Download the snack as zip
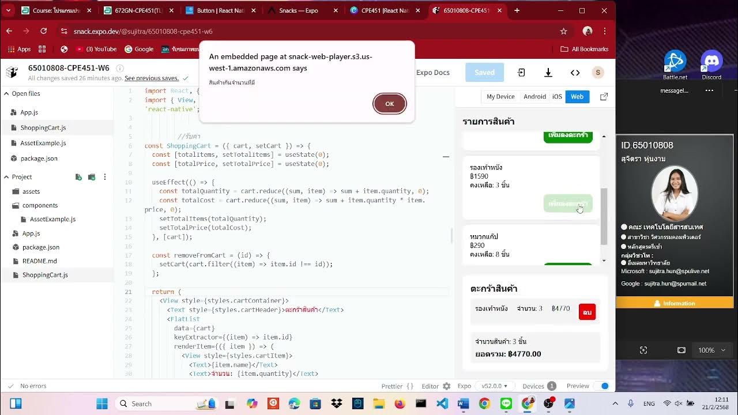 [548, 73]
